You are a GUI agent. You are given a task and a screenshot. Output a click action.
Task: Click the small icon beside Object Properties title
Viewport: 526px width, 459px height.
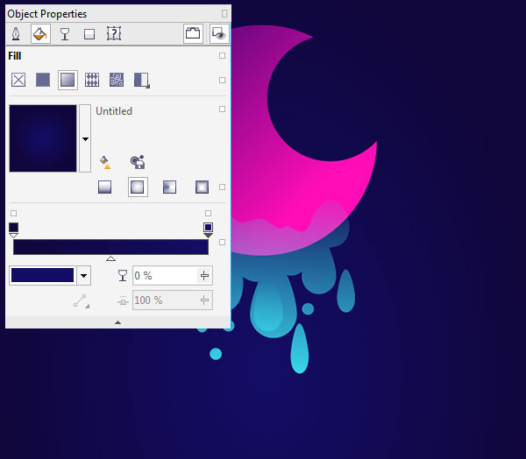pyautogui.click(x=224, y=13)
